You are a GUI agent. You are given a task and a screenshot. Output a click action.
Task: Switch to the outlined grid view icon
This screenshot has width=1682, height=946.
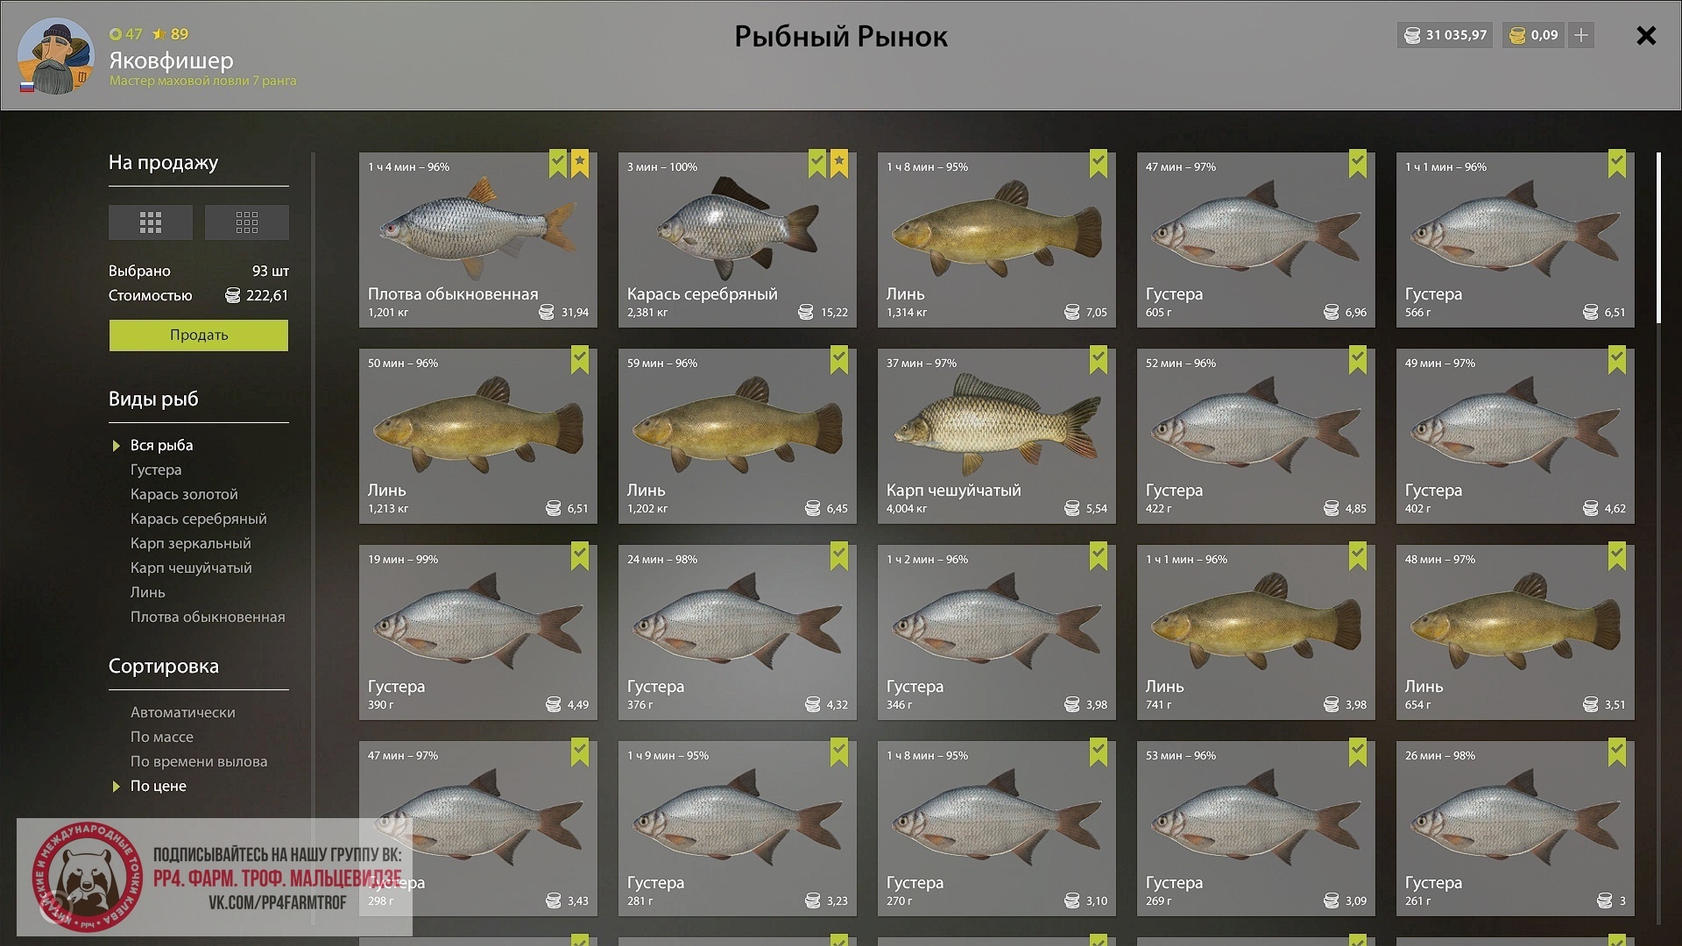[x=247, y=222]
